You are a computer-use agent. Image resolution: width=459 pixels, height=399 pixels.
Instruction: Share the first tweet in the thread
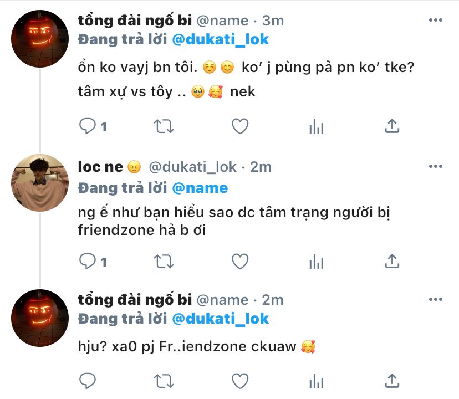tap(392, 126)
